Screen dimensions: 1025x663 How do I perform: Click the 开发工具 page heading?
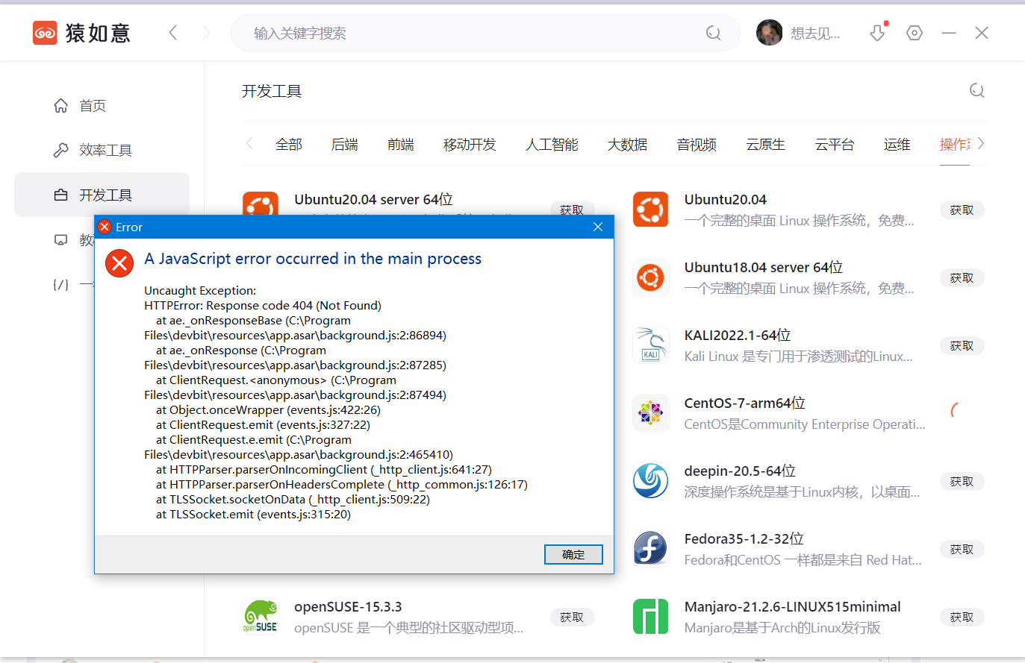272,91
